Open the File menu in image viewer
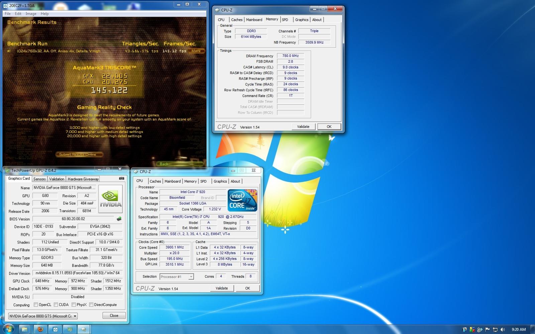This screenshot has width=535, height=334. click(8, 14)
